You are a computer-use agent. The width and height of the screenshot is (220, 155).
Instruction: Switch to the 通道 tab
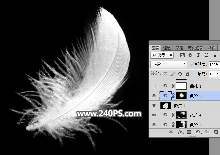[167, 48]
